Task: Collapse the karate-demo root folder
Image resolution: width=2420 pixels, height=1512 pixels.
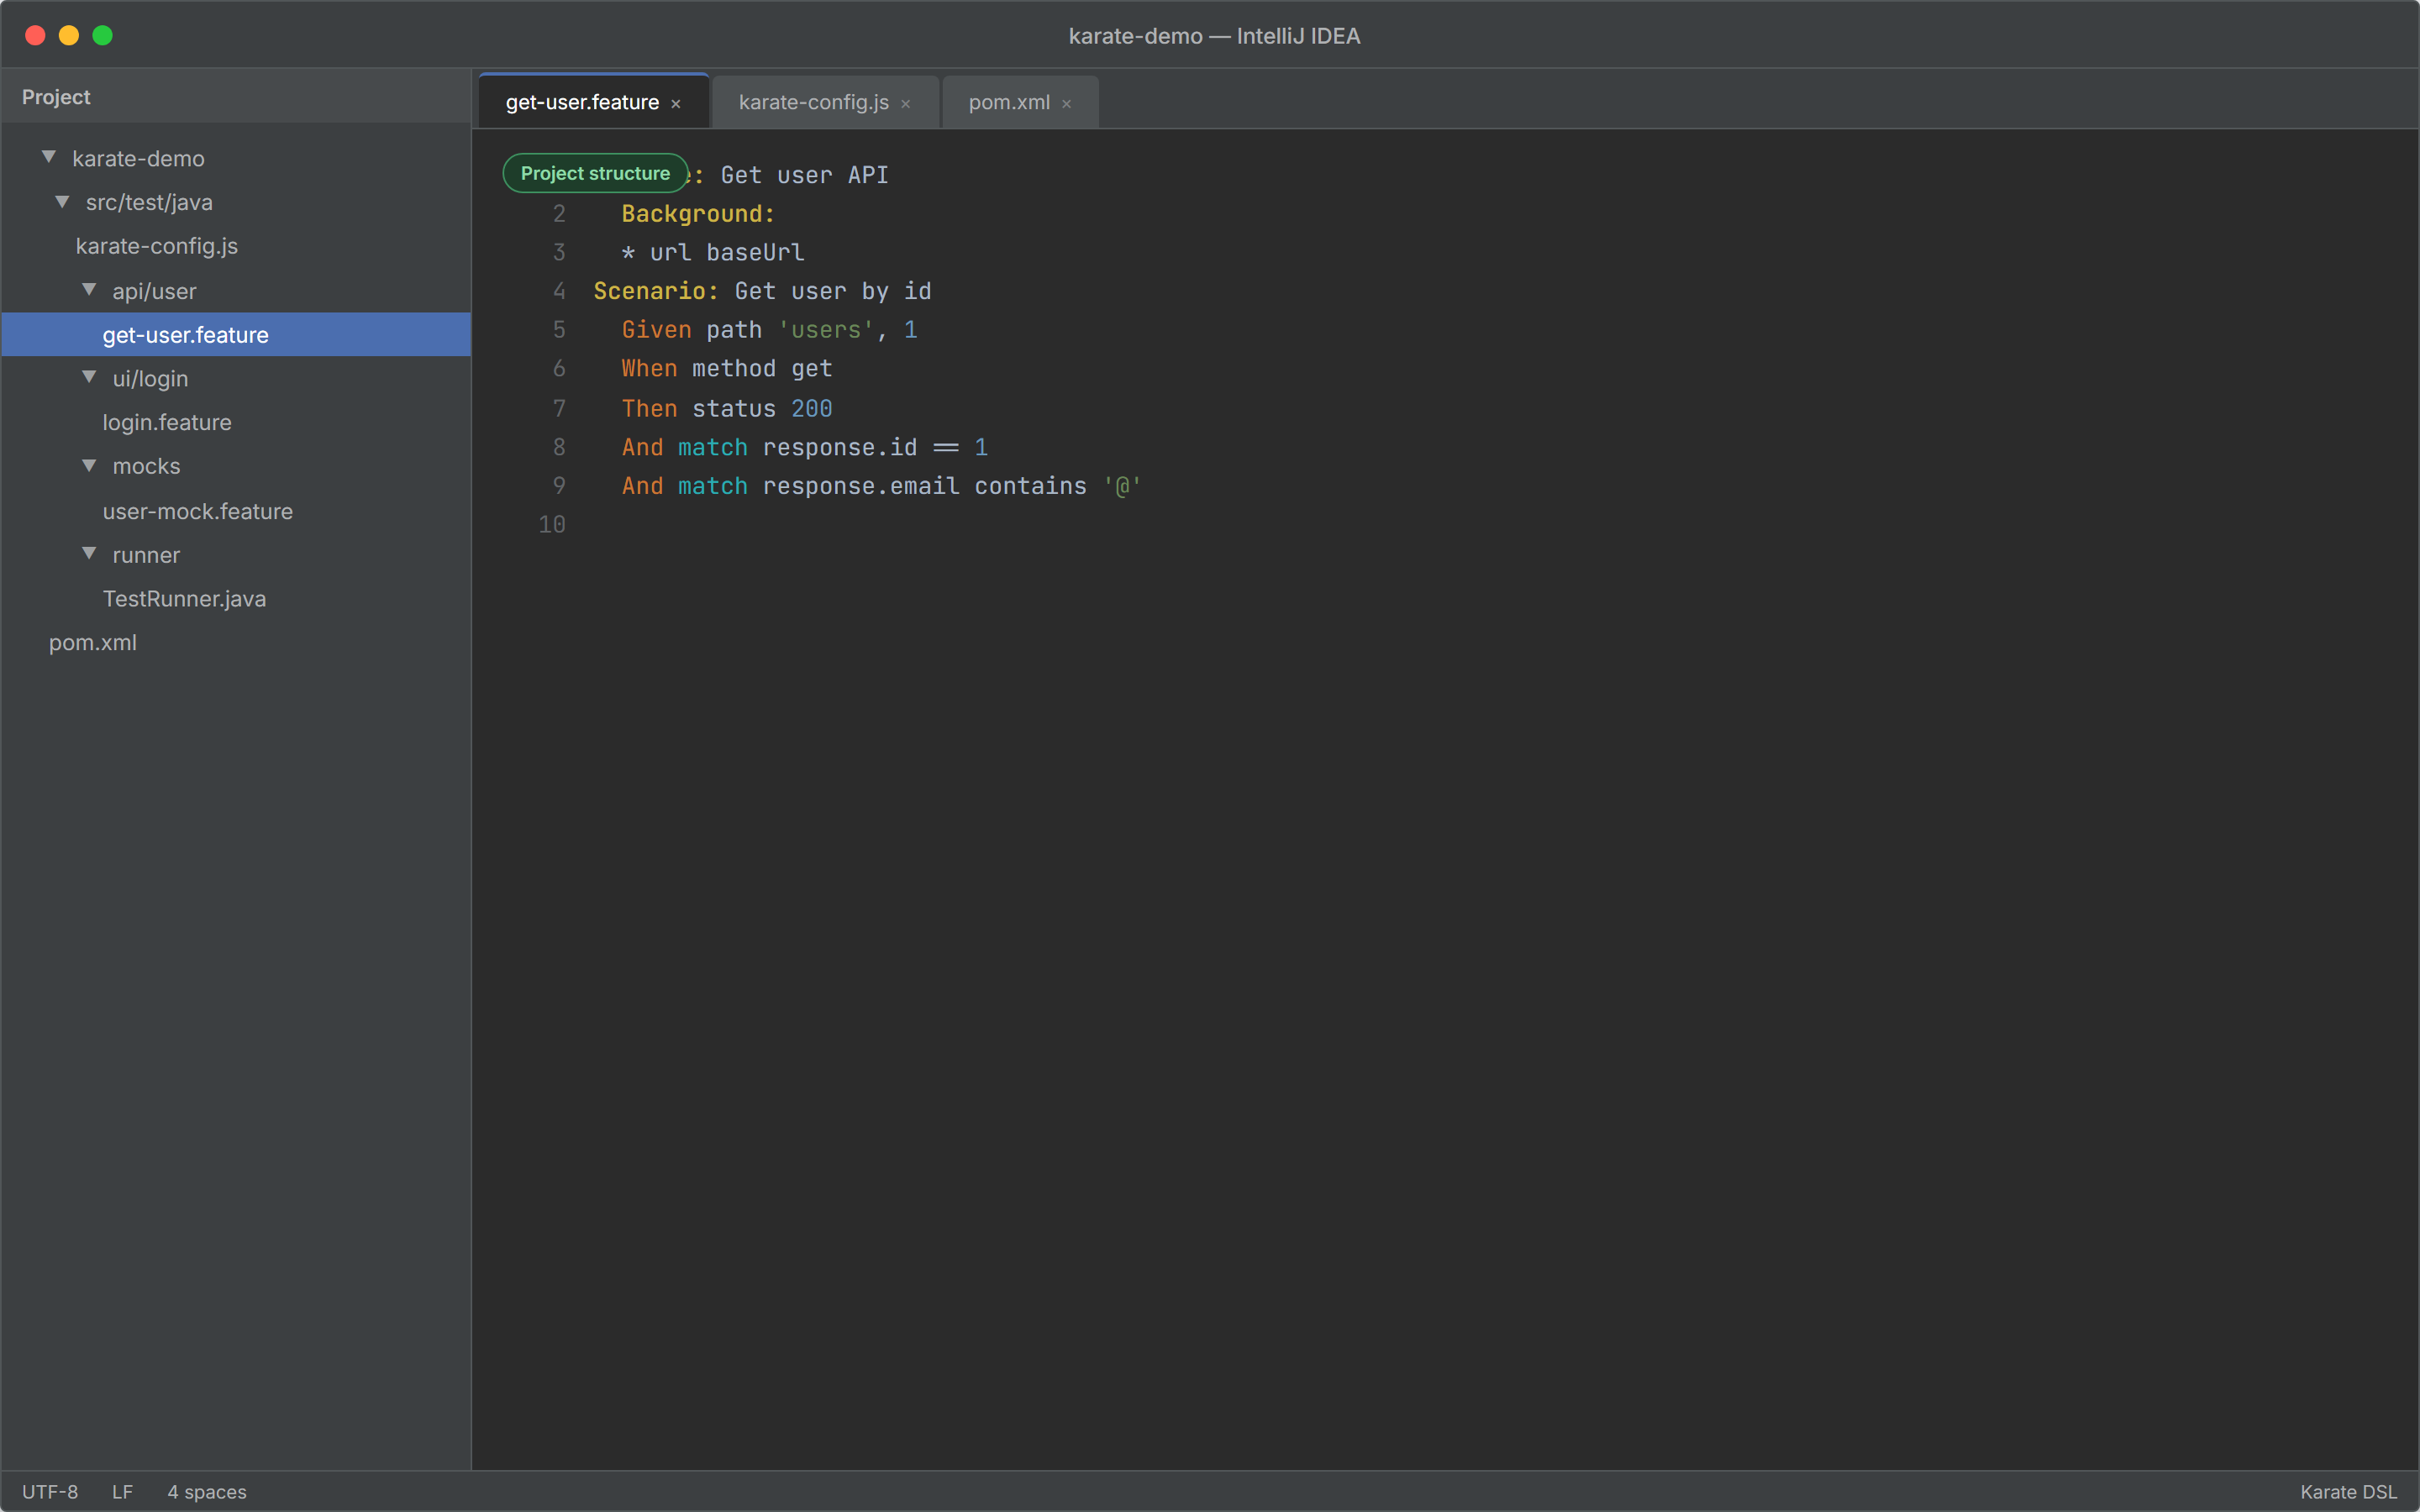Action: (48, 157)
